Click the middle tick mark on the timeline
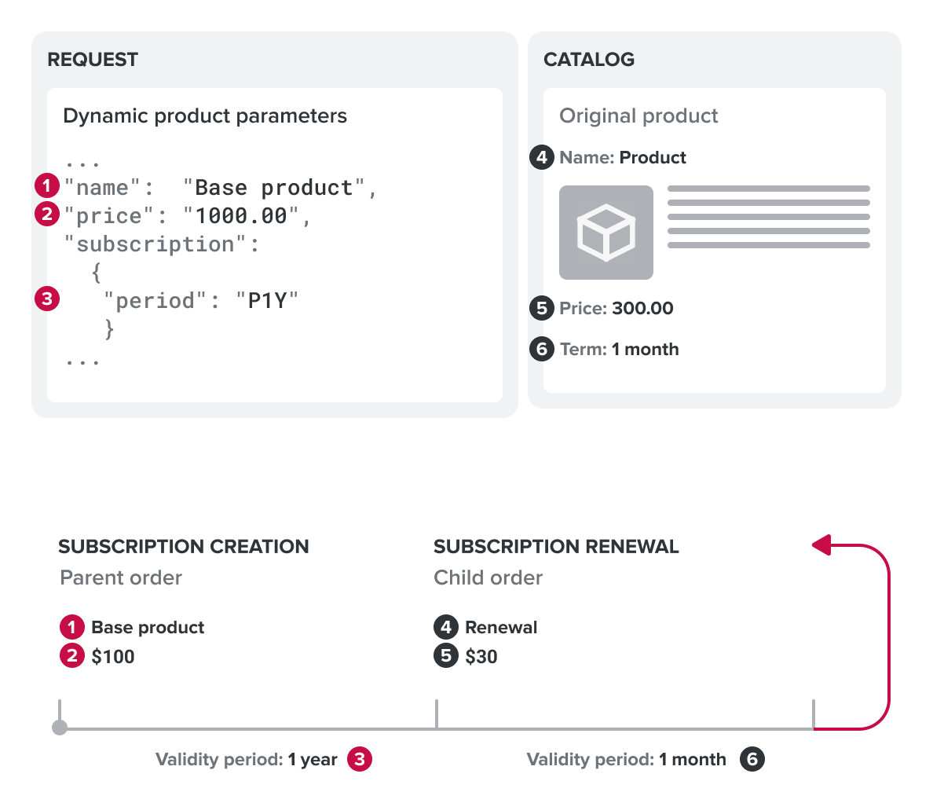933x803 pixels. (436, 714)
